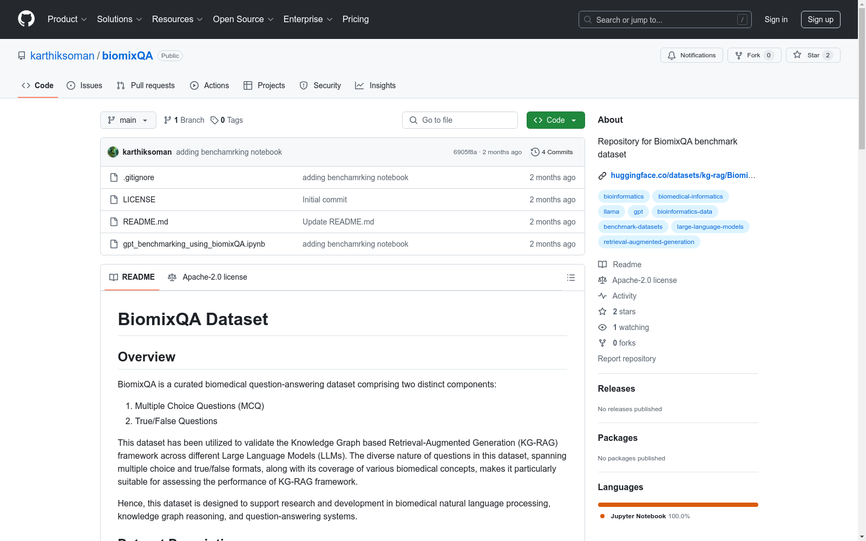Open the Security tab
Viewport: 866px width, 541px height.
(x=320, y=85)
